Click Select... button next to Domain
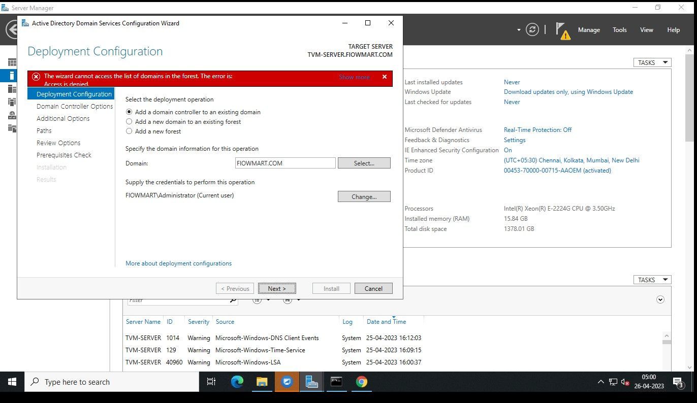 click(x=364, y=163)
